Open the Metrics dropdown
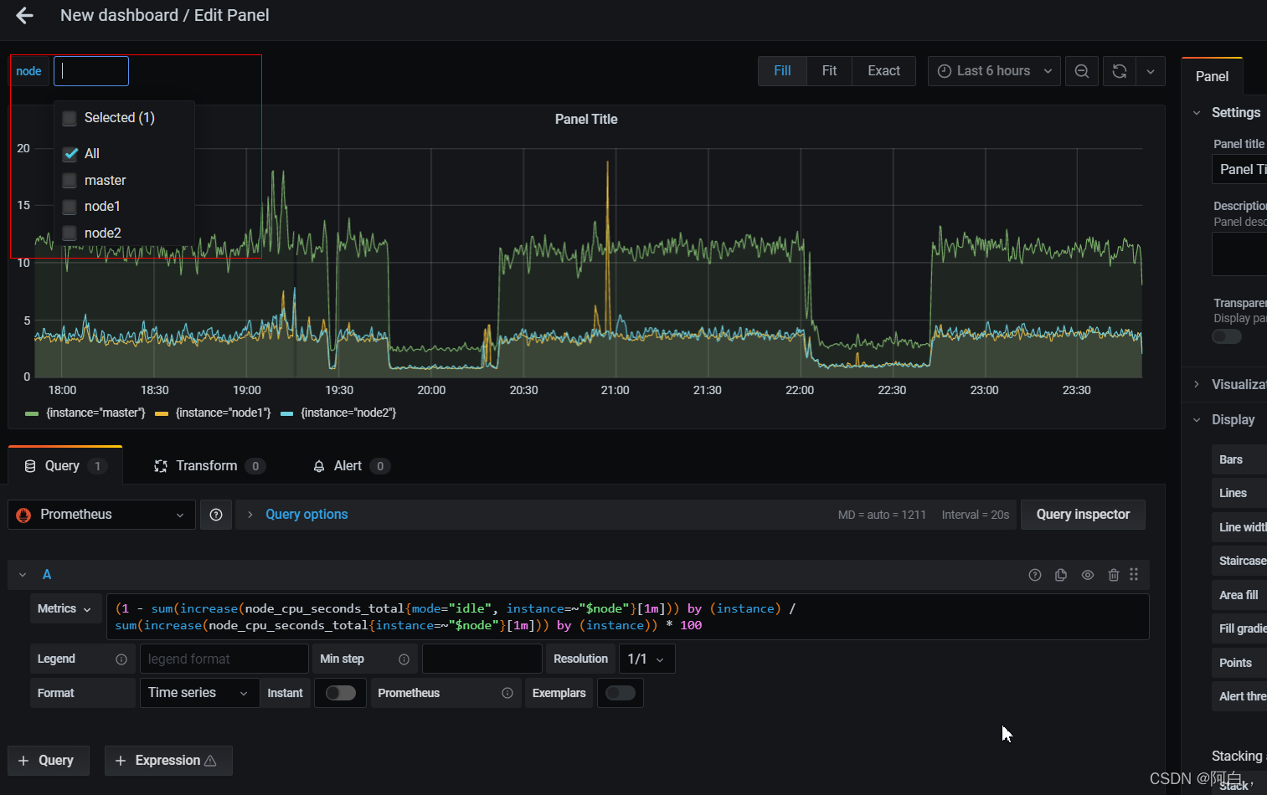Viewport: 1267px width, 795px height. [x=65, y=609]
